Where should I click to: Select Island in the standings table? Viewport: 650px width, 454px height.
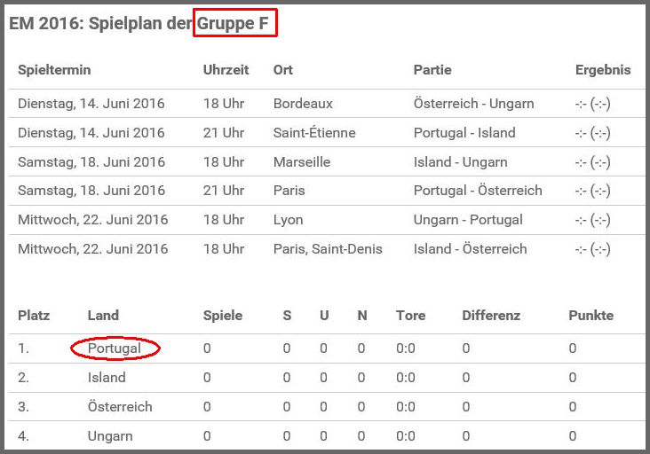[107, 378]
